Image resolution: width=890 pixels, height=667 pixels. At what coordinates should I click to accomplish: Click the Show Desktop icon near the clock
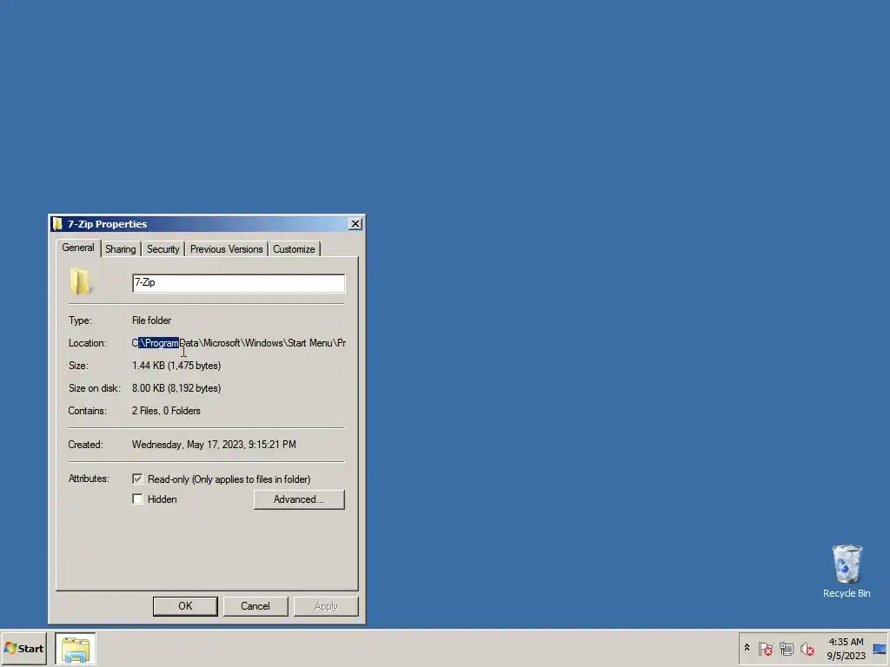pyautogui.click(x=880, y=649)
